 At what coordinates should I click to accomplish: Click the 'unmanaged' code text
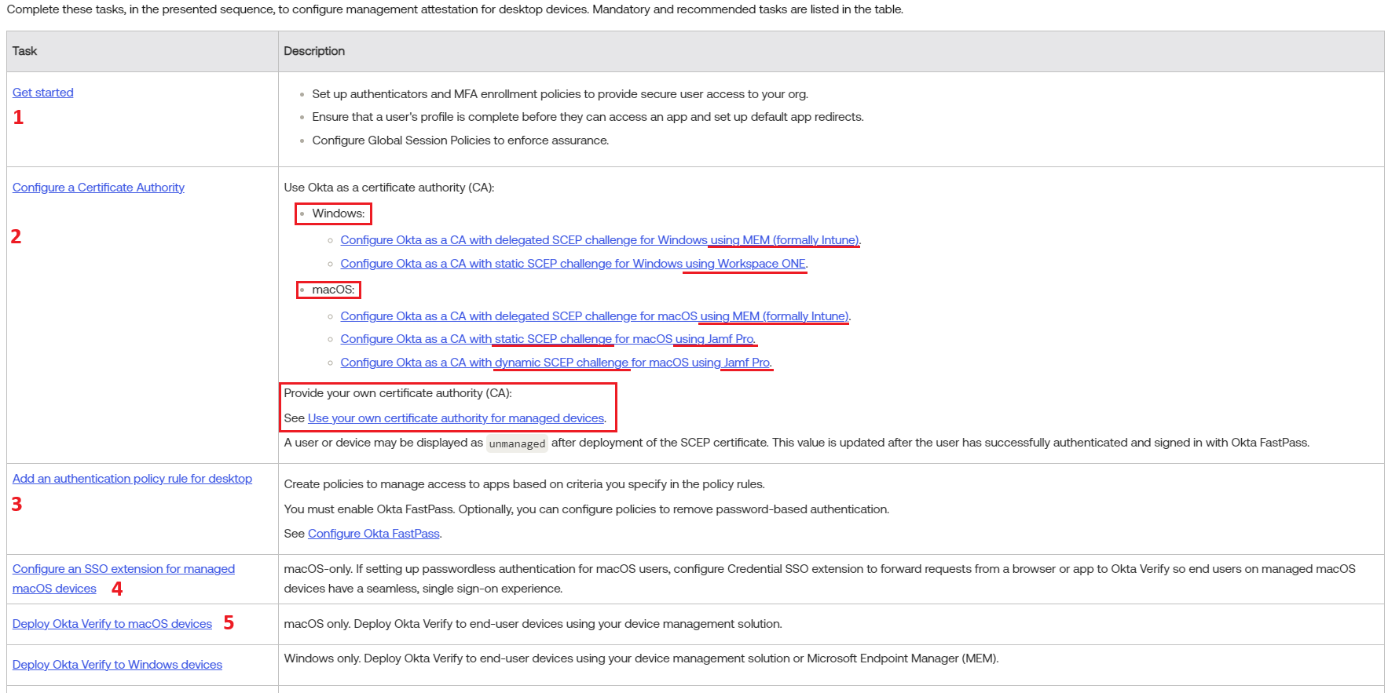[517, 443]
